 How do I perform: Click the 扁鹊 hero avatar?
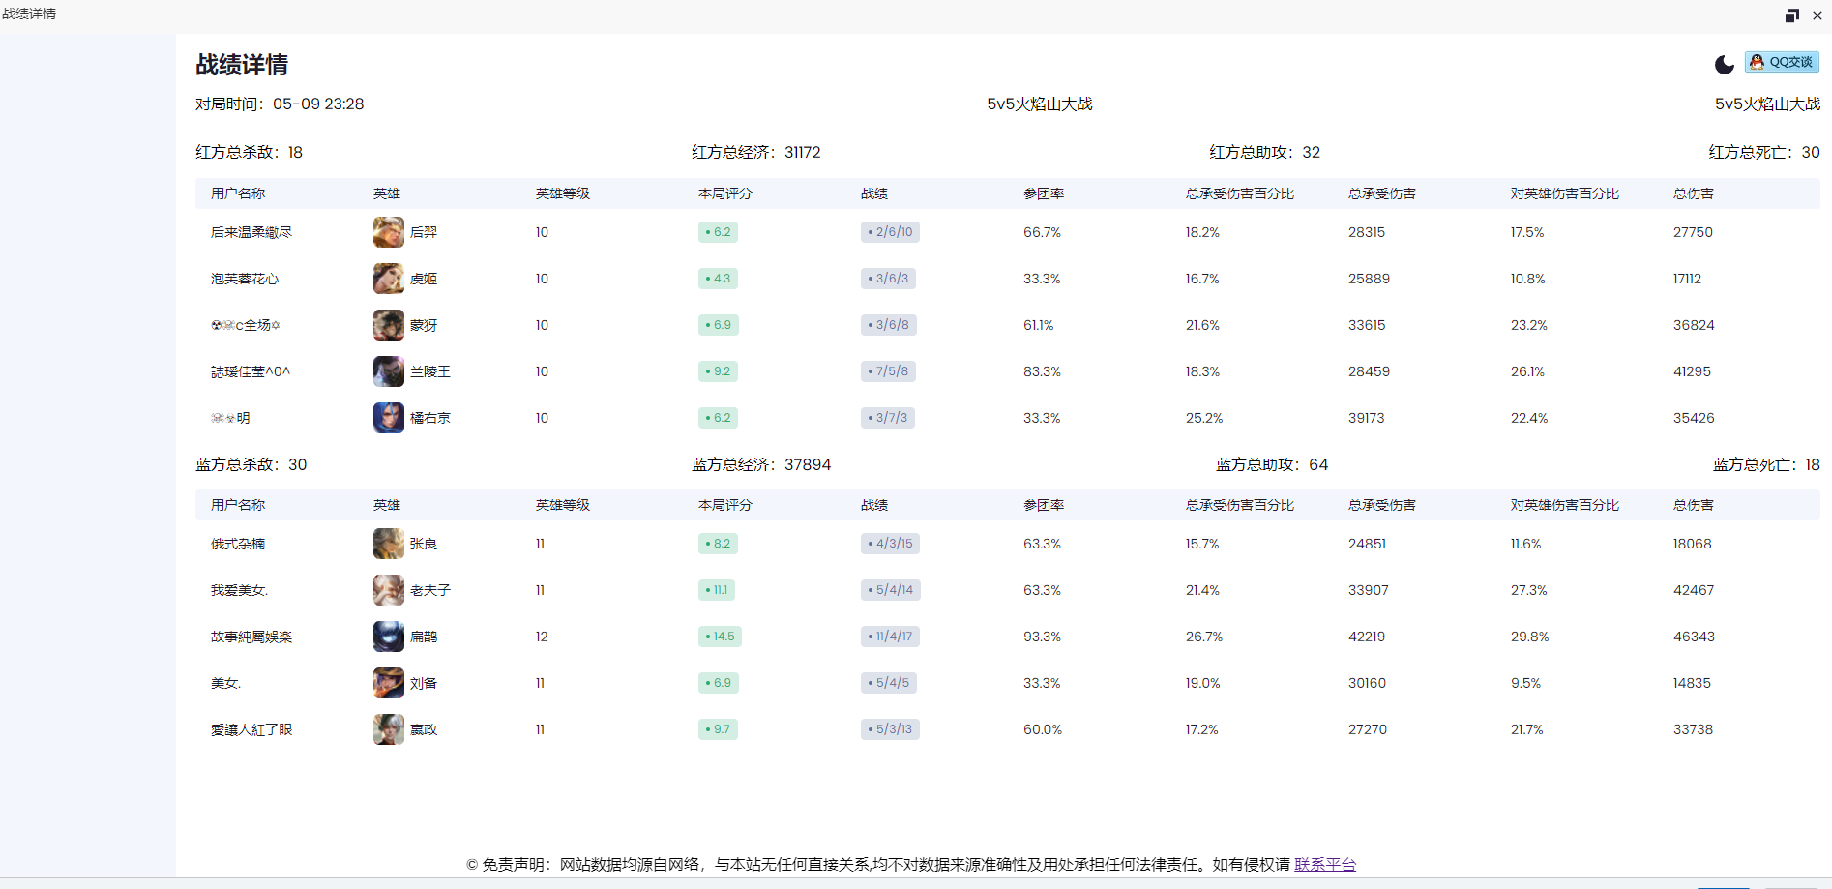(389, 637)
